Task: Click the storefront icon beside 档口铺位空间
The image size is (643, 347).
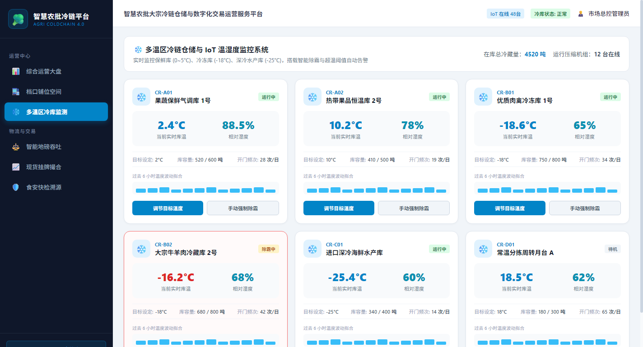Action: (x=16, y=92)
